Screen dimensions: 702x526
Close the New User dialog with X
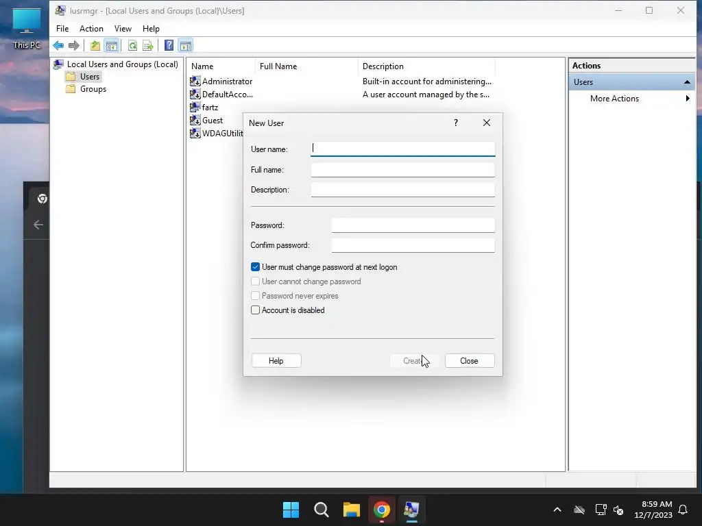pos(487,123)
